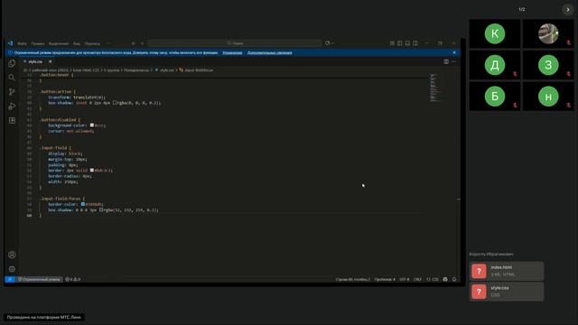Image resolution: width=578 pixels, height=325 pixels.
Task: Change the CRLF line ending setting
Action: (417, 279)
